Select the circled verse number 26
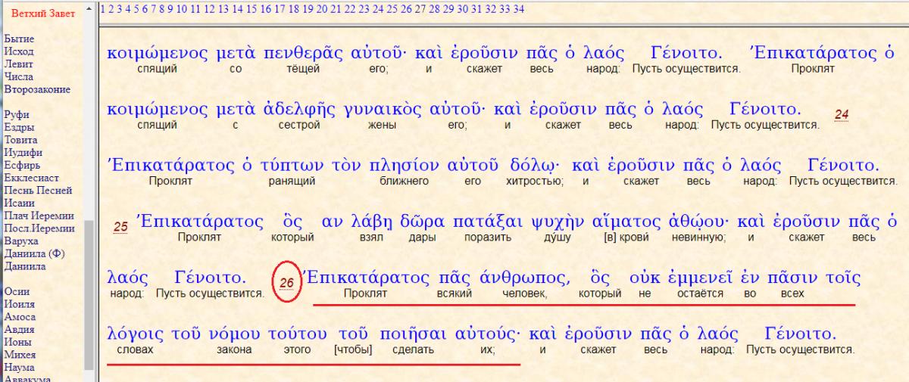The height and width of the screenshot is (382, 909). (286, 282)
